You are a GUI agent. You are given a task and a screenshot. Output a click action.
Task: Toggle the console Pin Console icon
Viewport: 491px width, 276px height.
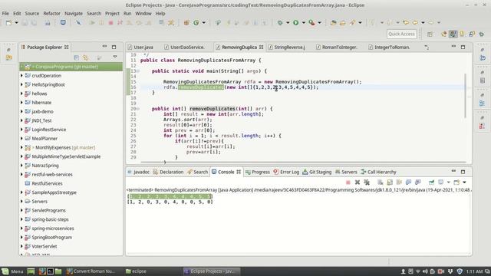pos(431,182)
